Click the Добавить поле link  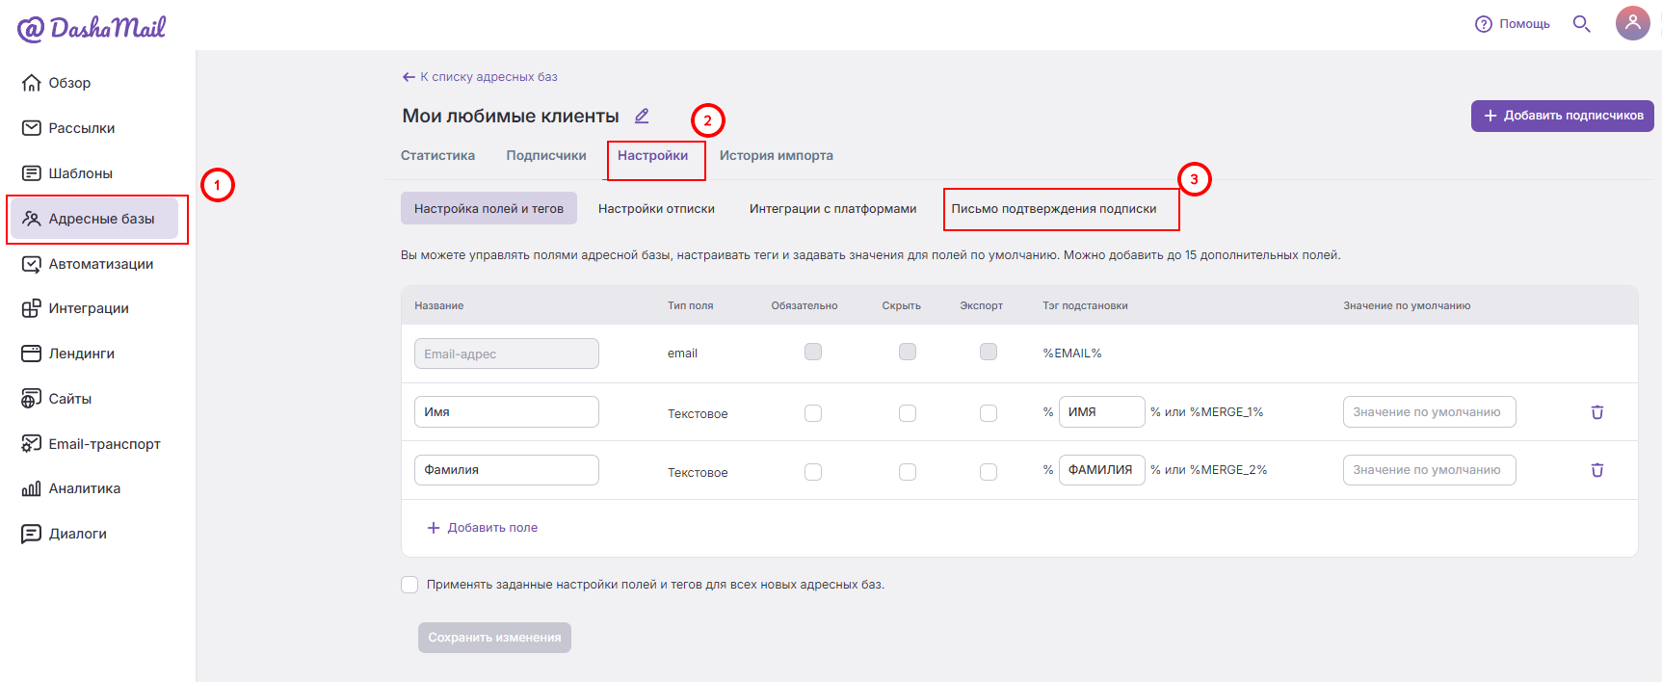pos(483,528)
